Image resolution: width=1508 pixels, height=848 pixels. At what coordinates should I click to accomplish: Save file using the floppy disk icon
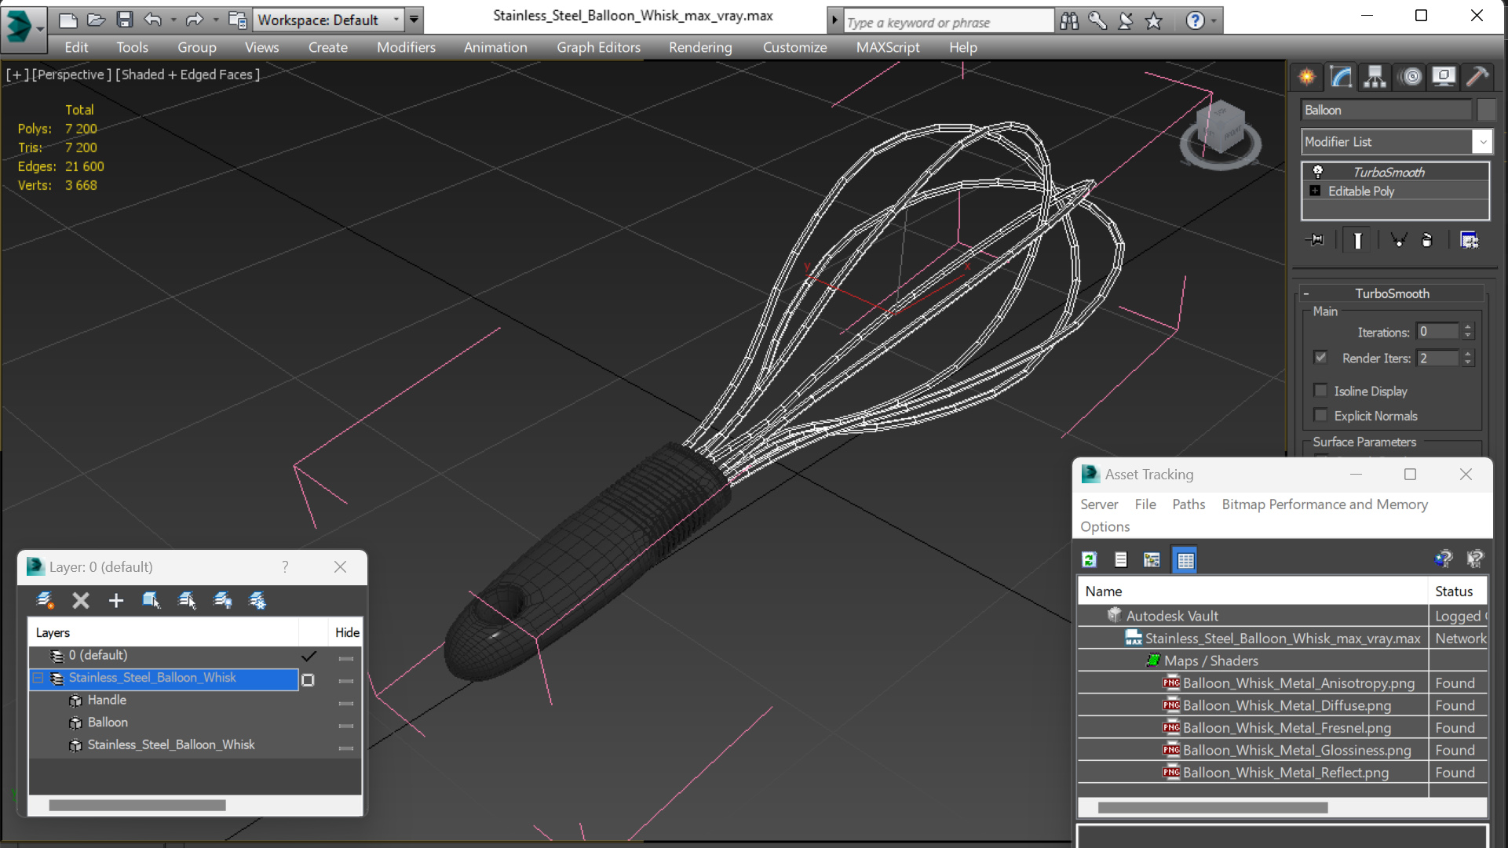(125, 20)
